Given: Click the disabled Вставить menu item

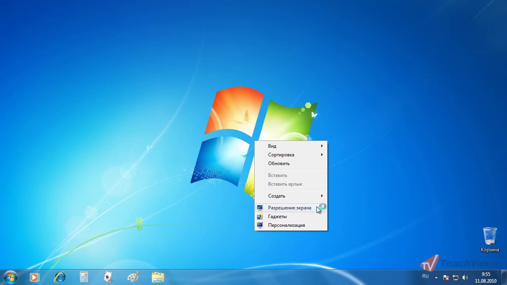Looking at the screenshot, I should point(291,175).
